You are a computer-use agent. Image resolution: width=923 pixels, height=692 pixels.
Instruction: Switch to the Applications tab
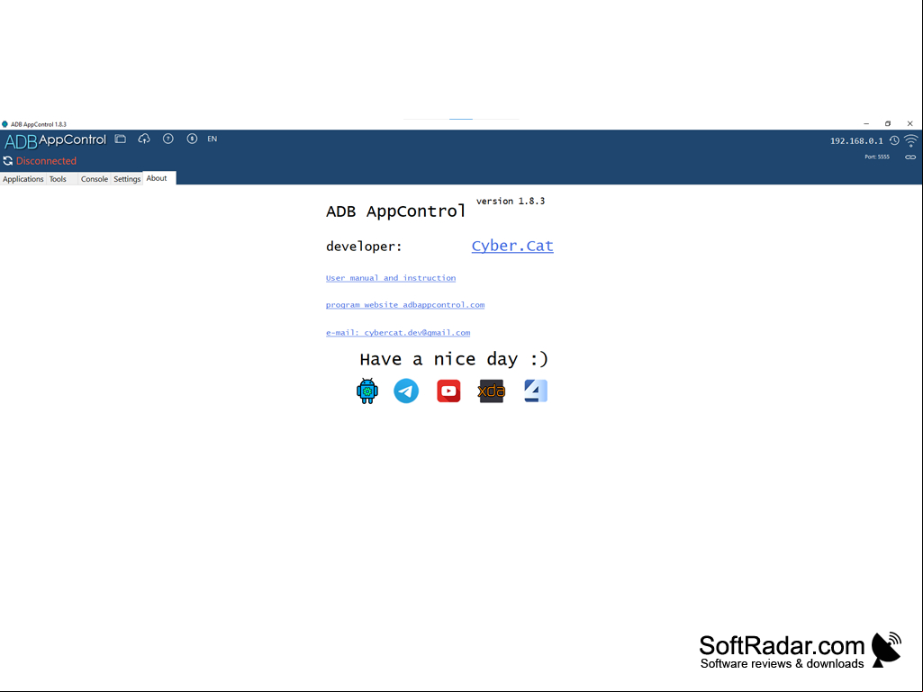point(23,179)
